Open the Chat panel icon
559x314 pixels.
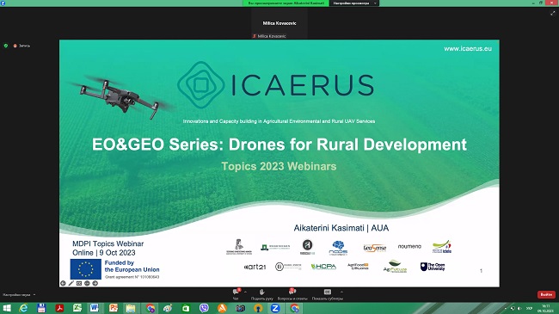point(236,292)
